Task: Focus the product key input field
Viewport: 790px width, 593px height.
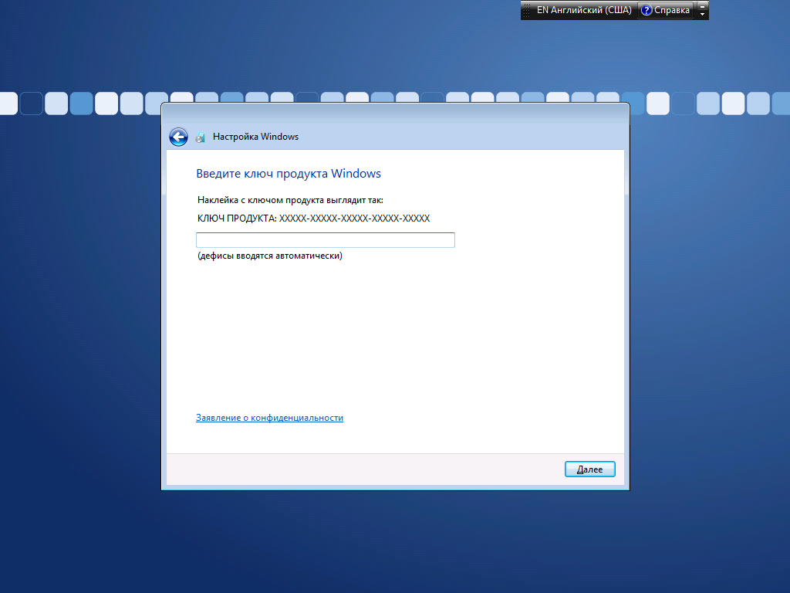Action: pos(326,240)
